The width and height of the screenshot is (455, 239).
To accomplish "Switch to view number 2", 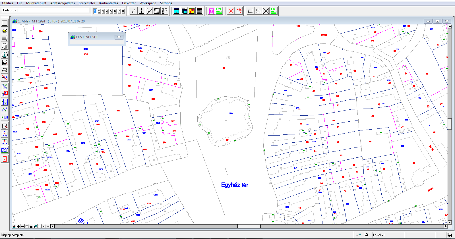I will point(99,11).
